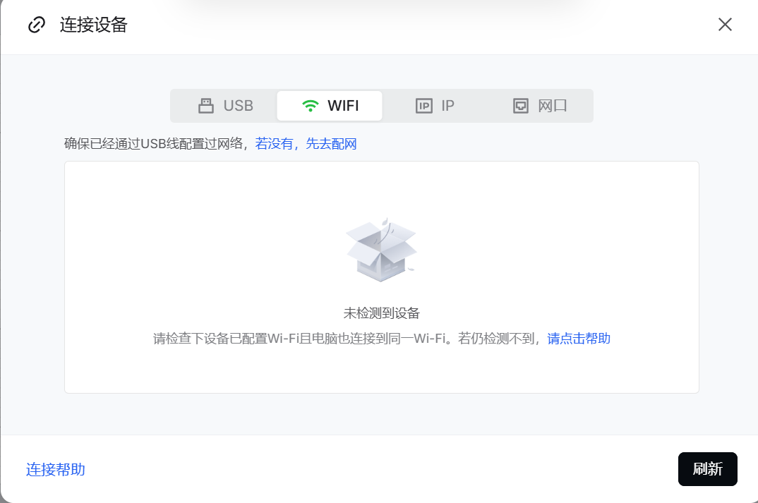Follow the 请点击帮助 link

579,339
